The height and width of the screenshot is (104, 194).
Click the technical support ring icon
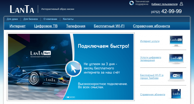(131, 3)
